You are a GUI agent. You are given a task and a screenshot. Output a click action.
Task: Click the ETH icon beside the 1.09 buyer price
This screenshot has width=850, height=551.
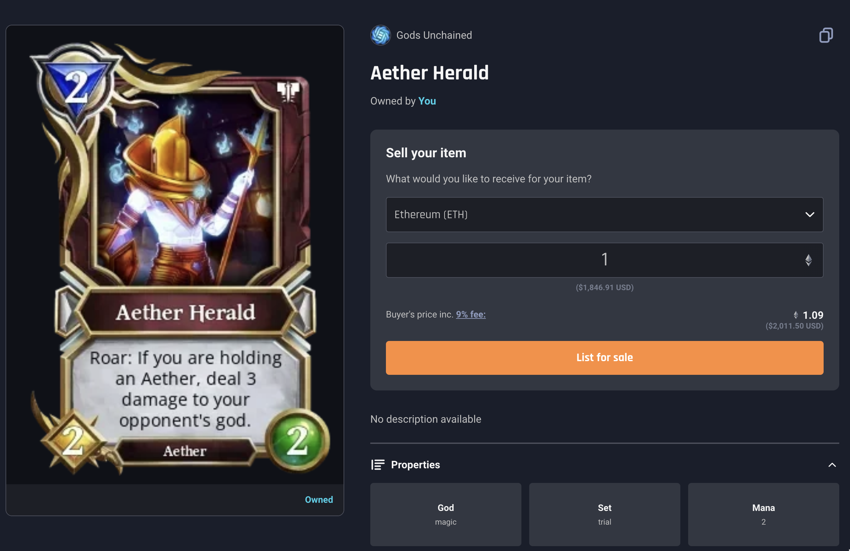point(796,315)
